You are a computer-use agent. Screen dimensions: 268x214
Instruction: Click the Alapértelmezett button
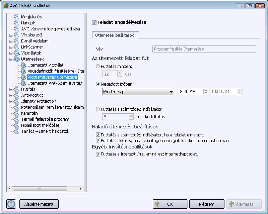pyautogui.click(x=39, y=204)
